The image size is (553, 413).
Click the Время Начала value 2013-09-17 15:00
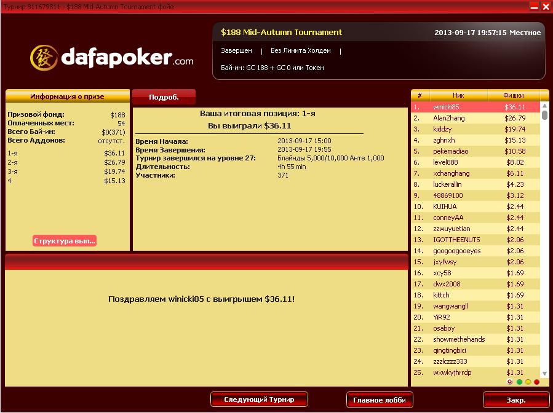304,141
